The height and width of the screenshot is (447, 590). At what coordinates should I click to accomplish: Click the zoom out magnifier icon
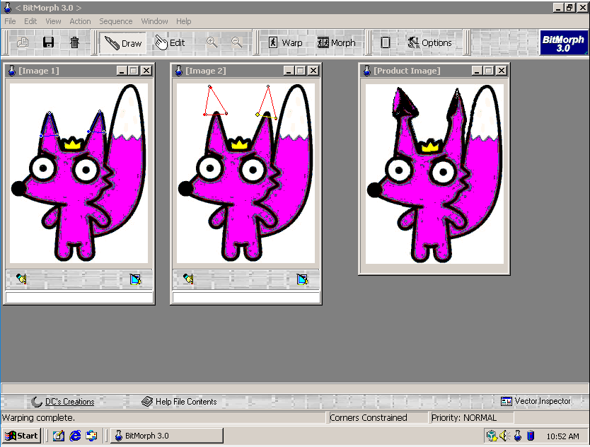[236, 42]
